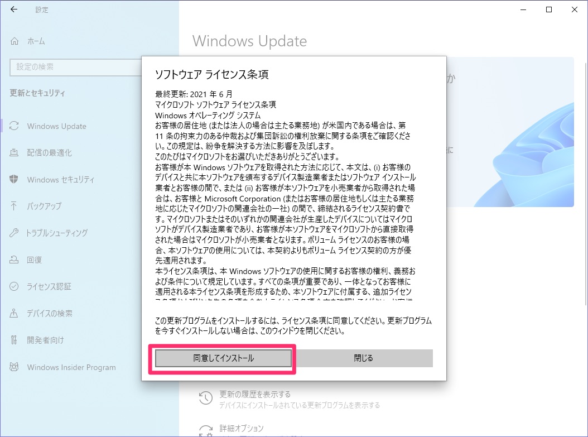The image size is (588, 437).
Task: Open 更新の履歴を表示する link
Action: (x=255, y=394)
